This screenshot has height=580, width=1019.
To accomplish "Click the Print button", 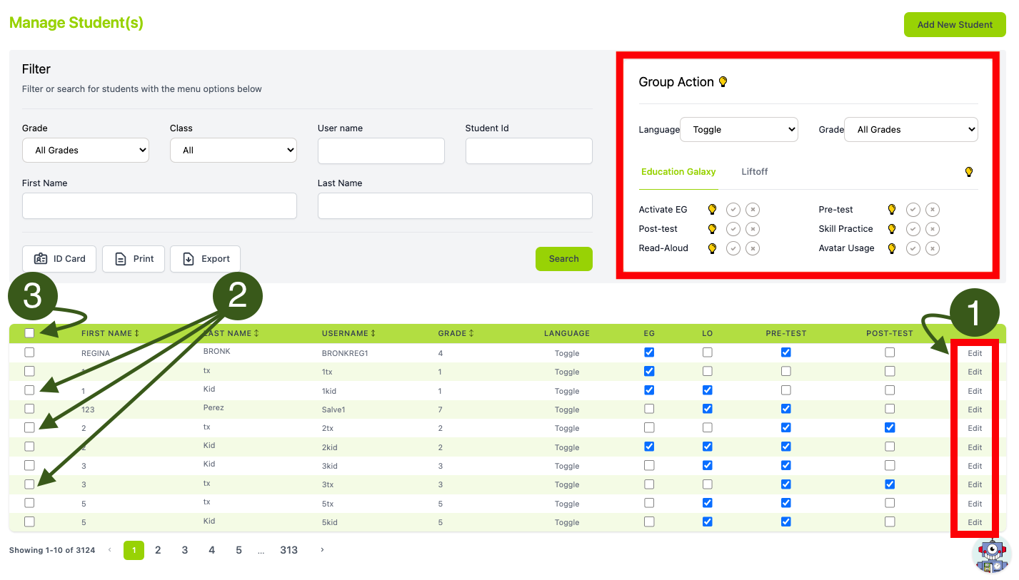I will [134, 259].
